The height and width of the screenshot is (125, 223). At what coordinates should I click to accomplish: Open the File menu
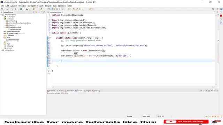(x=2, y=6)
